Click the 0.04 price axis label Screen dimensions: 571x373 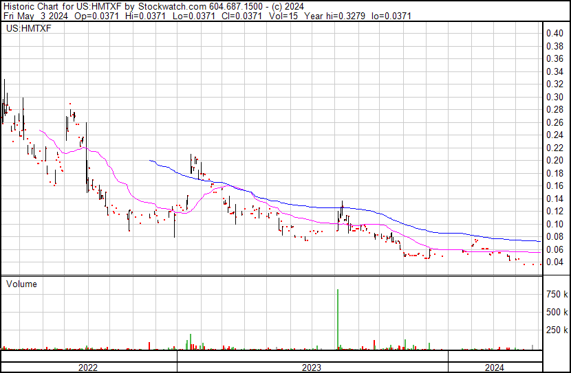[554, 262]
